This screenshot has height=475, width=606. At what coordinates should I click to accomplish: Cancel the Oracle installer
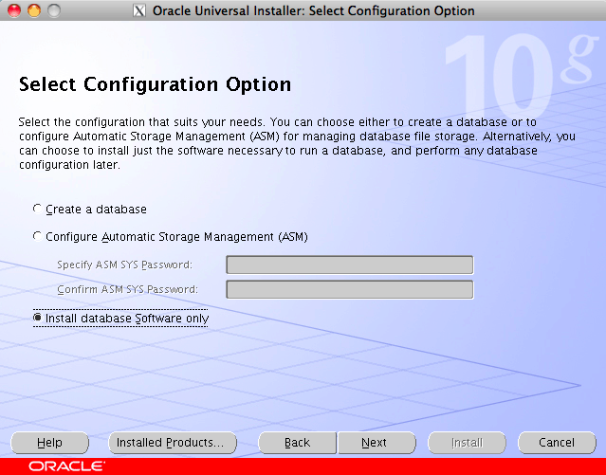(557, 443)
